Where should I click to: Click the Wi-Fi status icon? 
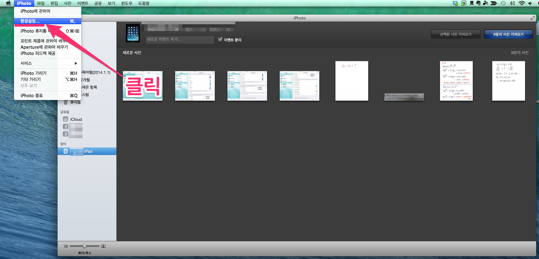tap(522, 3)
